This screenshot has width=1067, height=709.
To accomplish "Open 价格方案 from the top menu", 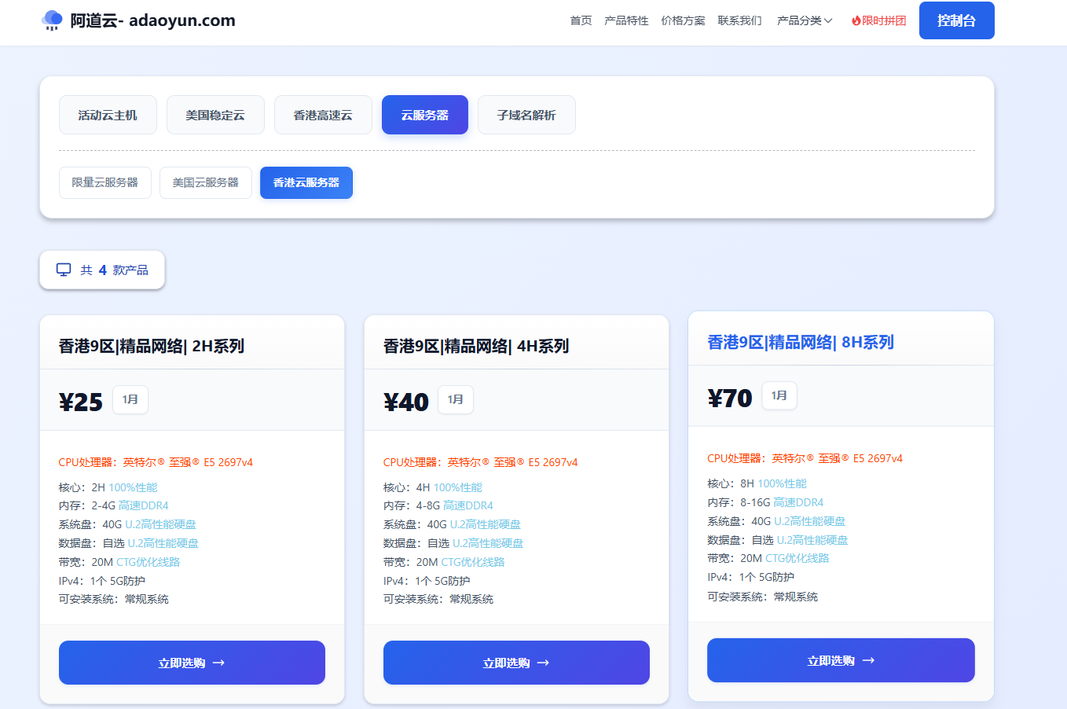I will click(683, 20).
